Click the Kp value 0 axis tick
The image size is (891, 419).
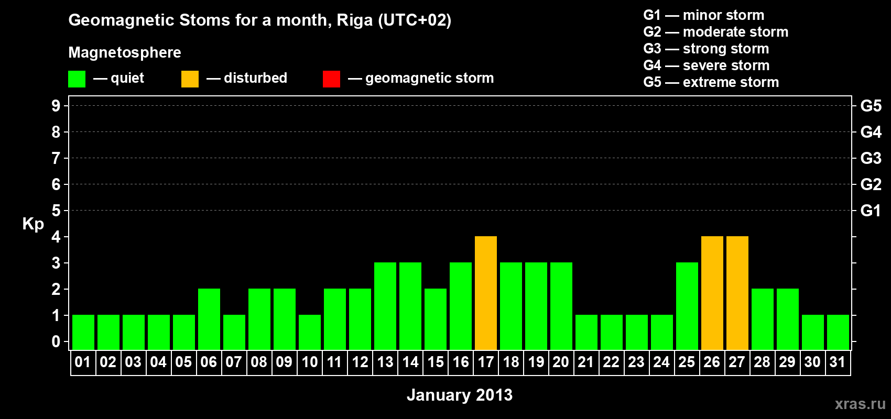tap(56, 341)
